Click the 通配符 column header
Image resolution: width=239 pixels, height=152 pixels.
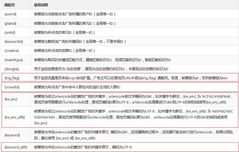point(9,5)
